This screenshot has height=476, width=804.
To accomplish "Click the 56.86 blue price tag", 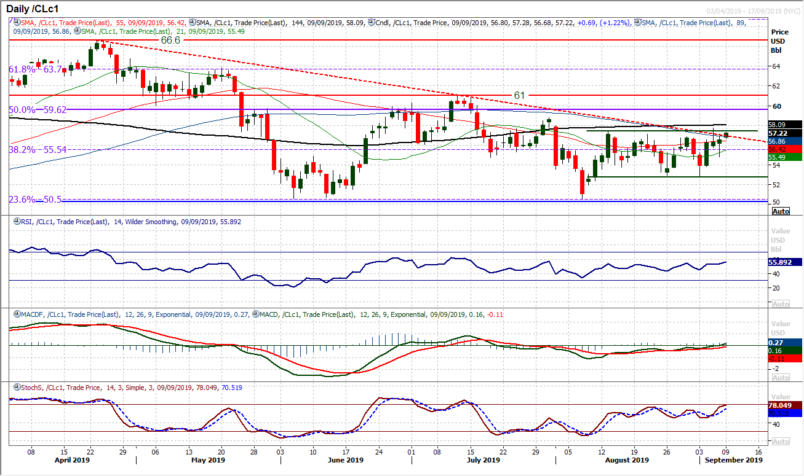I will [x=785, y=141].
